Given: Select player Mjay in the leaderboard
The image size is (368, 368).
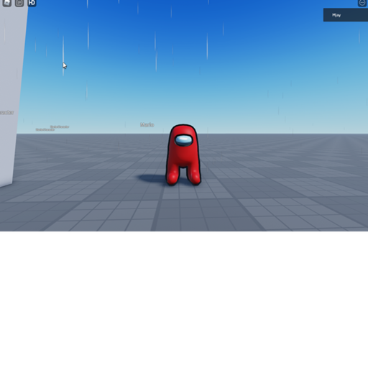Looking at the screenshot, I should coord(336,15).
